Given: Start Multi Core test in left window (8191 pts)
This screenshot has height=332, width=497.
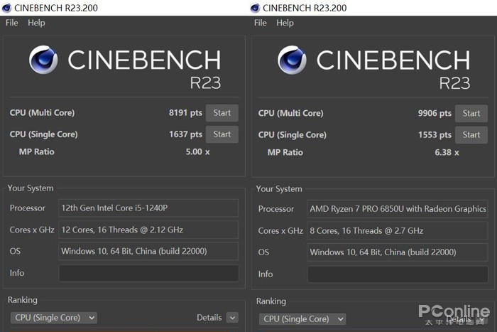Looking at the screenshot, I should click(222, 113).
